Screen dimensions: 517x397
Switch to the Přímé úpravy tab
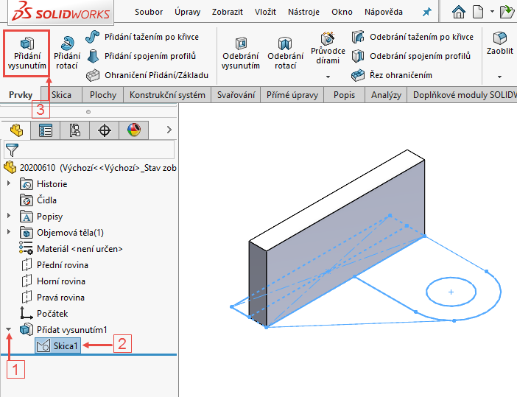click(292, 95)
